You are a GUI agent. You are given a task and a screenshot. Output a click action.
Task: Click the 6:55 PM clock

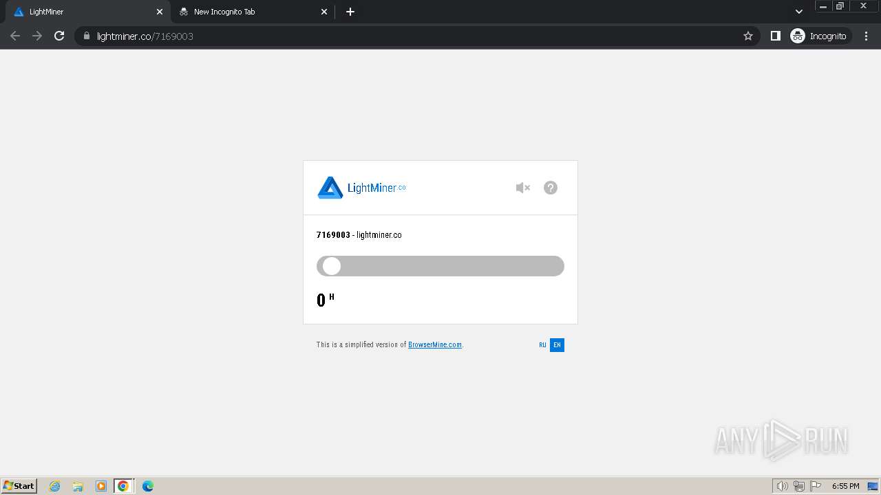coord(845,486)
